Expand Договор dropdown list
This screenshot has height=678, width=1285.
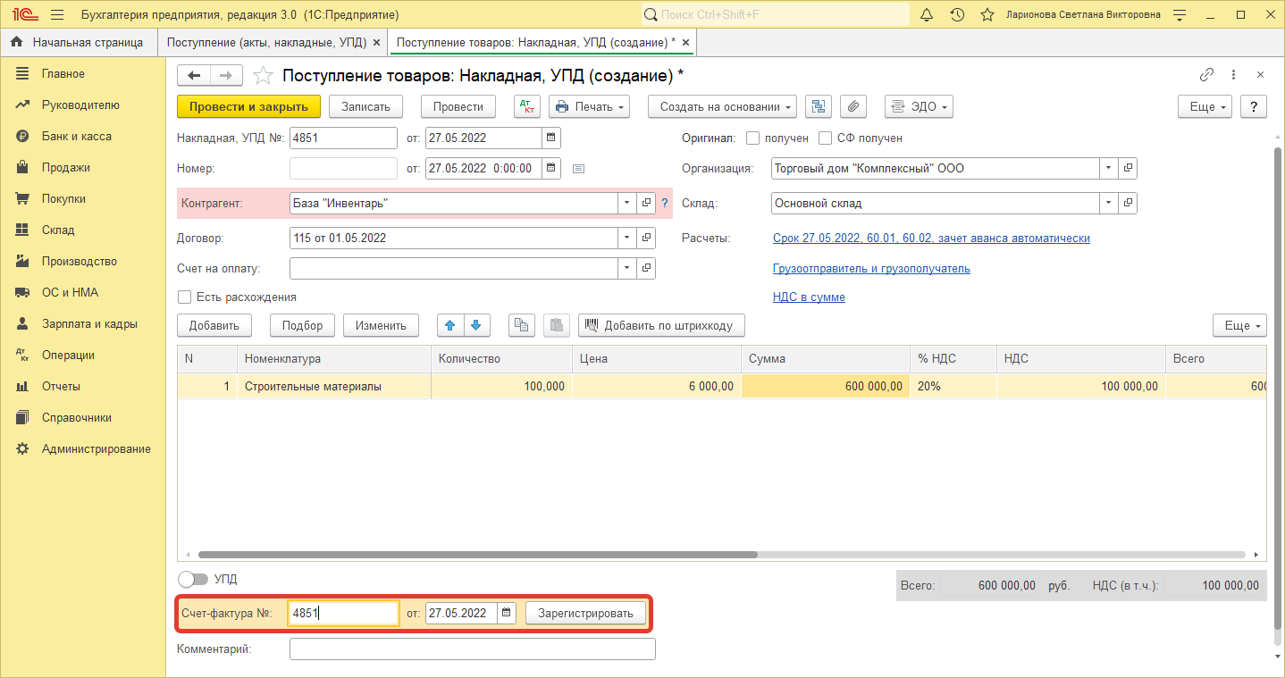[x=626, y=239]
